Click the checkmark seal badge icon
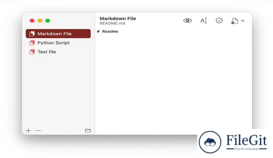 point(219,21)
